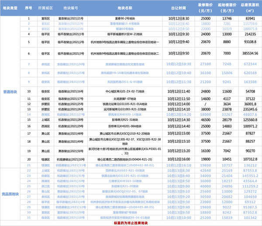This screenshot has height=226, width=262.
Task: Click the area value 37122
Action: (250, 99)
